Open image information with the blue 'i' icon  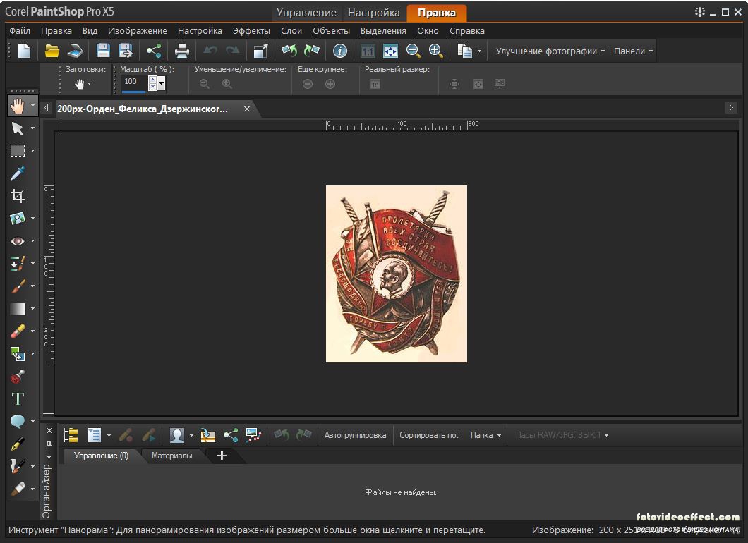pos(339,51)
